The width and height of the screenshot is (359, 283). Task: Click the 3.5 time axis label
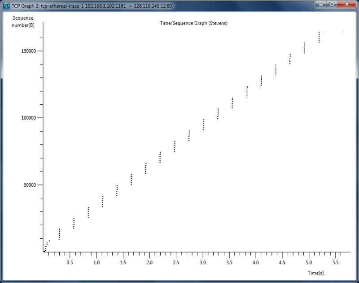(229, 262)
